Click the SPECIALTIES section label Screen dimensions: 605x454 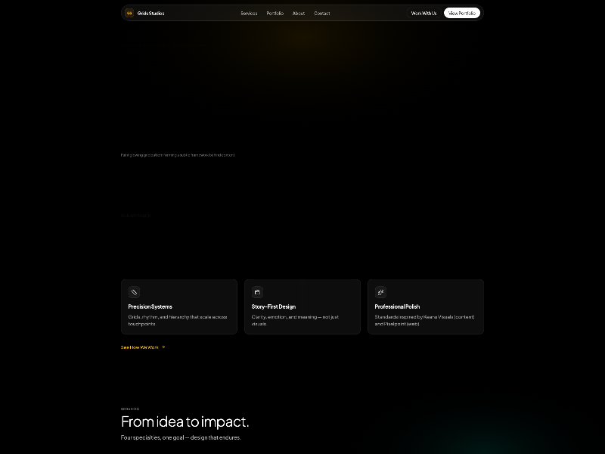130,408
